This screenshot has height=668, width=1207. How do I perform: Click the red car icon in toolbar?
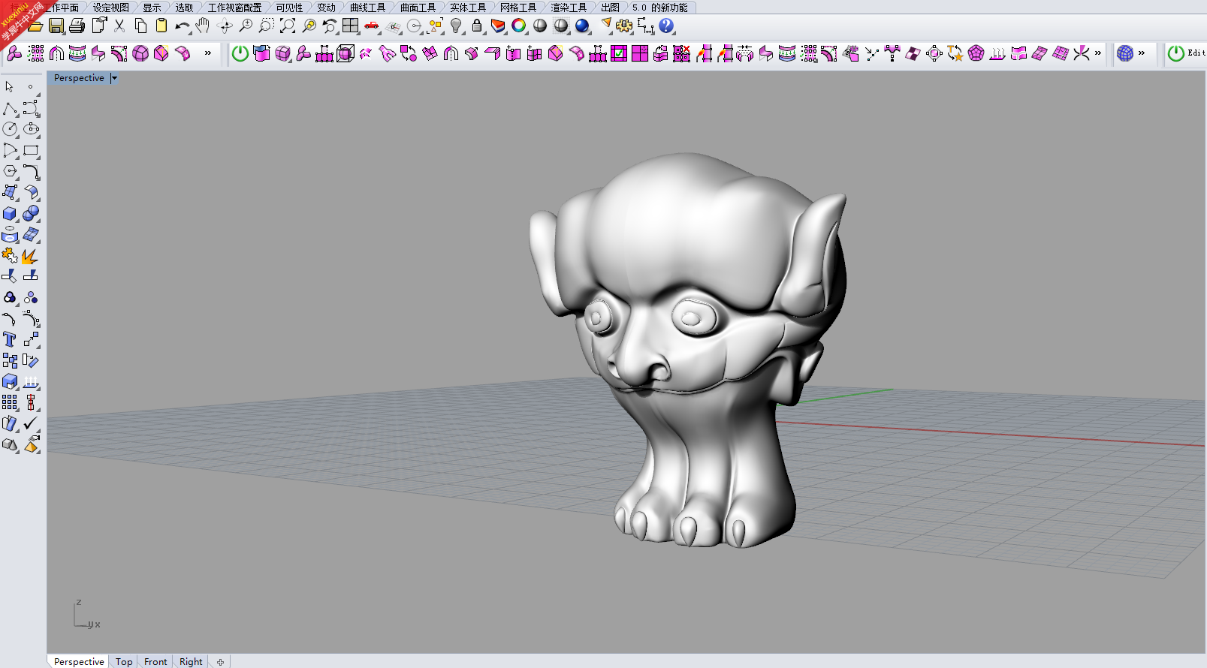click(x=372, y=26)
